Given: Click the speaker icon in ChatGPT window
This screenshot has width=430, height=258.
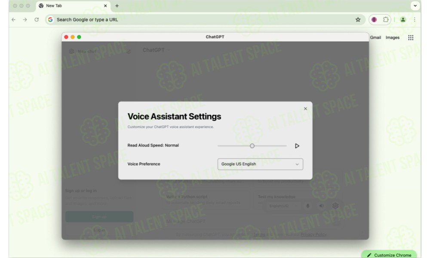Looking at the screenshot, I should 321,206.
